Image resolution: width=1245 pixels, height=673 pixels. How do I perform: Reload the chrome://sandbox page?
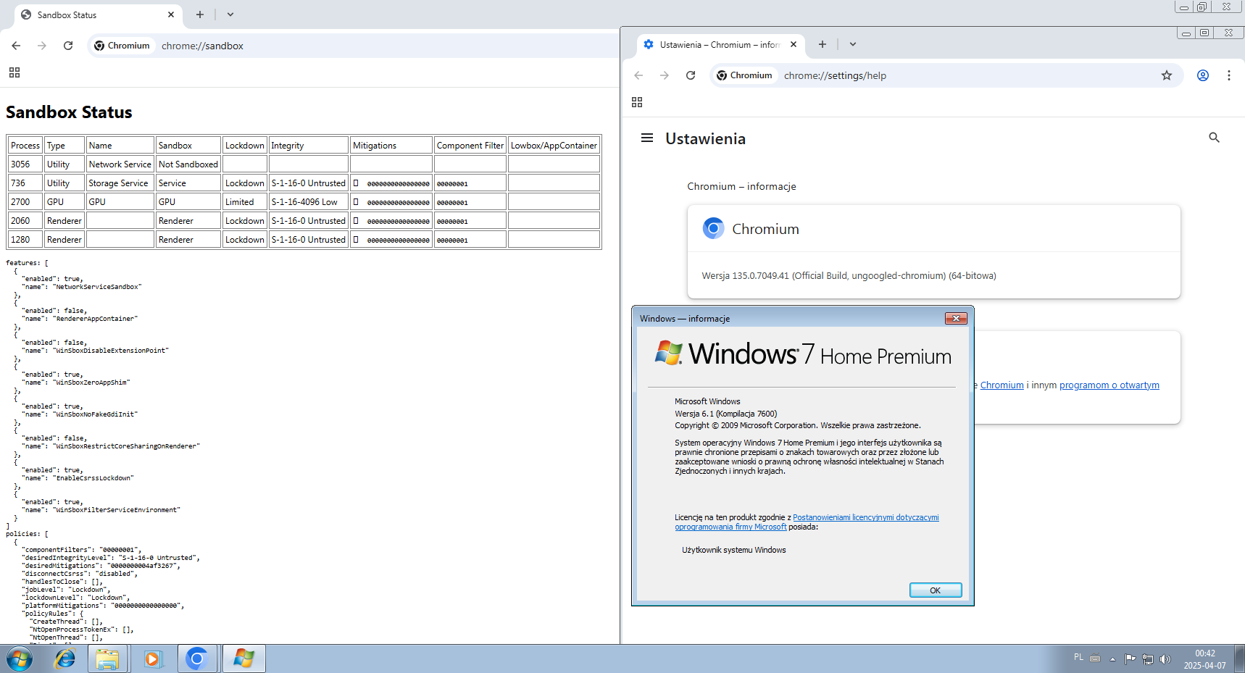[x=68, y=46]
